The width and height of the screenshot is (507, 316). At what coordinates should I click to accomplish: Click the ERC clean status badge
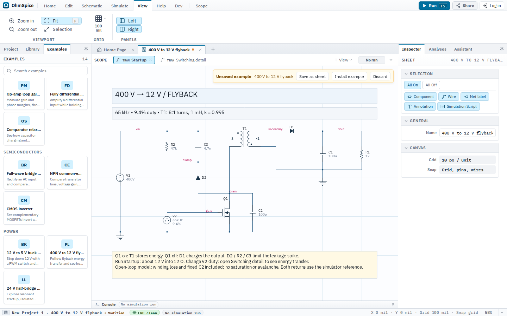(145, 313)
